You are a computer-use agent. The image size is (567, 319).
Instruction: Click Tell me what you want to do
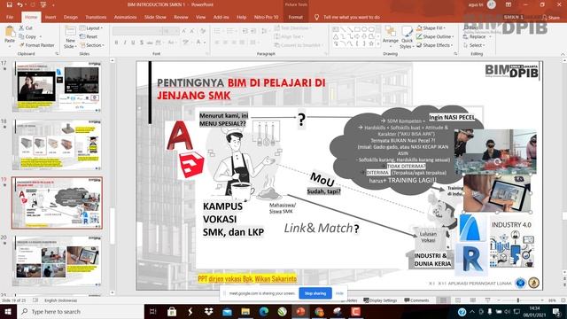tap(352, 17)
